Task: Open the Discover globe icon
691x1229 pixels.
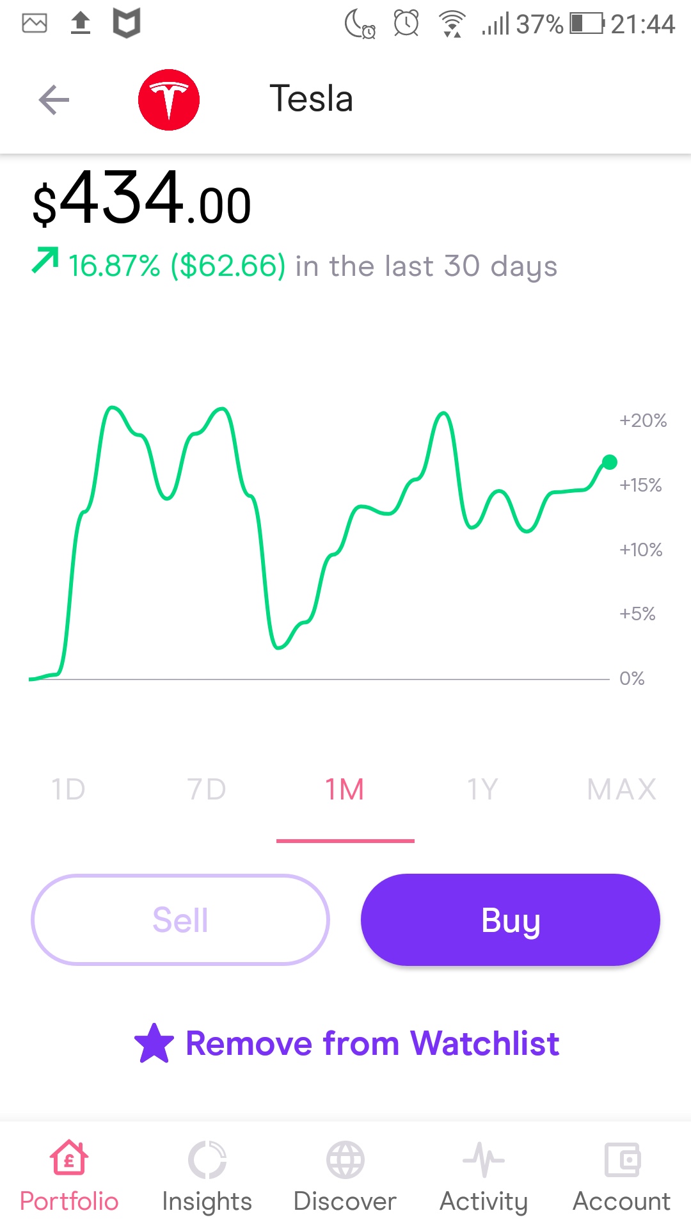Action: coord(345,1159)
